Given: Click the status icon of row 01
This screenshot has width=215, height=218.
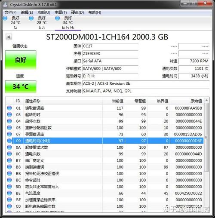Looking at the screenshot, I should (x=9, y=108).
